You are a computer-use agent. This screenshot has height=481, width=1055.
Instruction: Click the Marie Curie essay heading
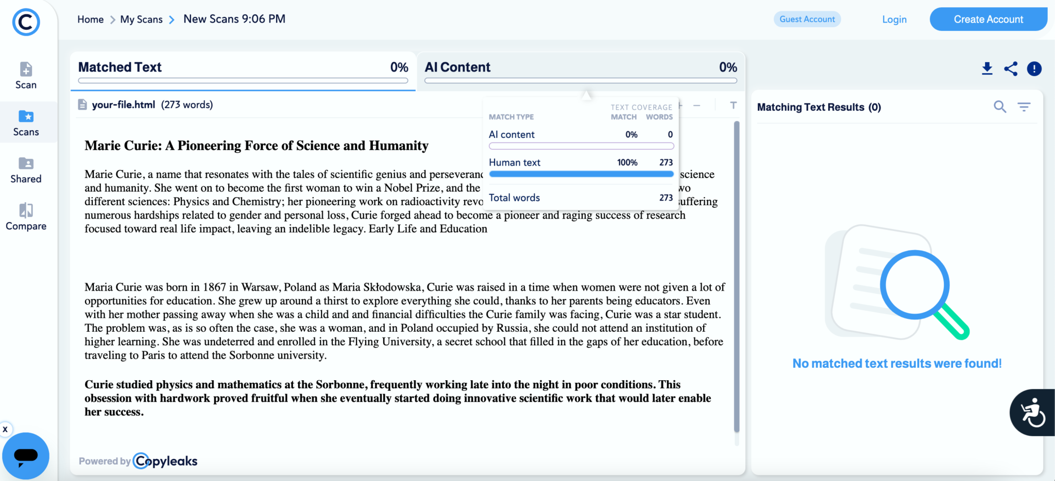click(257, 146)
